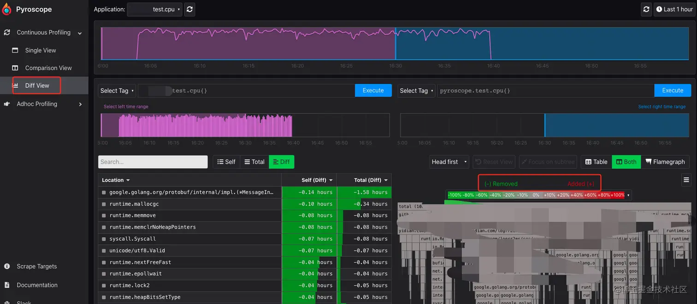Open Comparison View page
The image size is (697, 304).
48,68
